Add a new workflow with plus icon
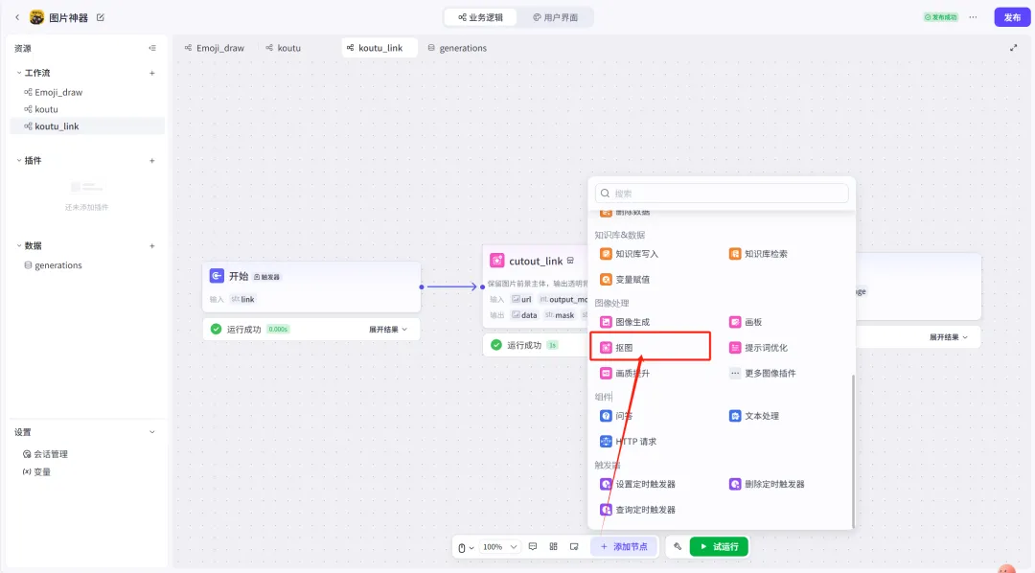The image size is (1035, 573). point(152,73)
